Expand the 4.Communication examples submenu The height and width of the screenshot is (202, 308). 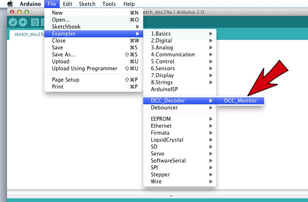(x=180, y=55)
